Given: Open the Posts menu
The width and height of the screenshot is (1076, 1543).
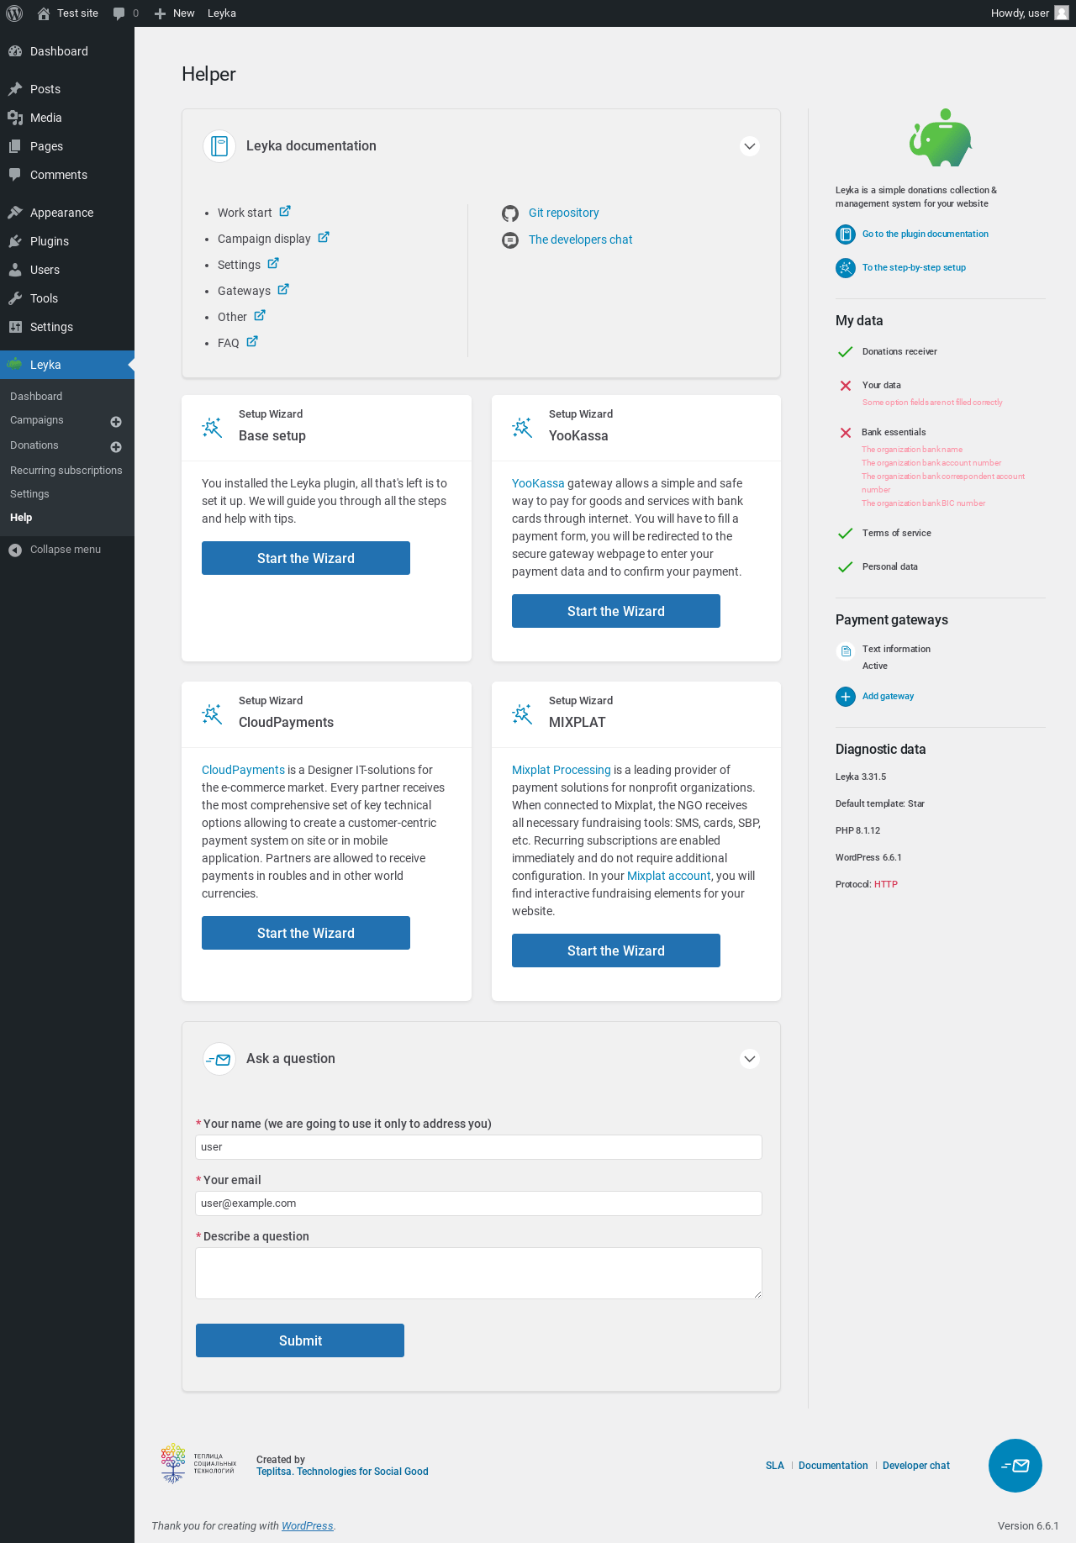Looking at the screenshot, I should 67,89.
